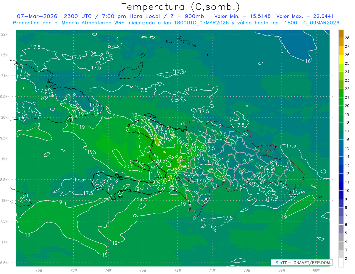Click the 73W longitude axis label
Screen dimensions: 355x274
(143, 270)
